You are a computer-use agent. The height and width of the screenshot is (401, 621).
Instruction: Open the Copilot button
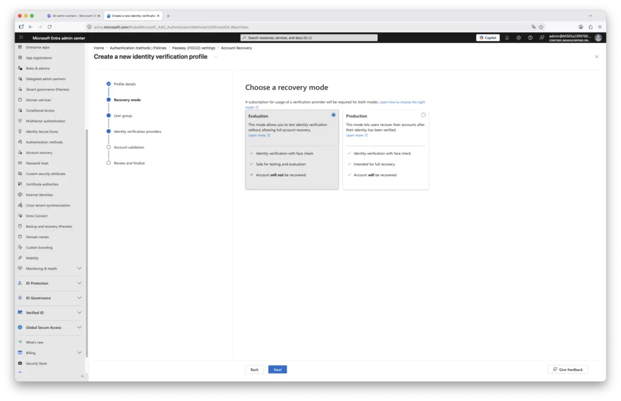[x=488, y=38]
